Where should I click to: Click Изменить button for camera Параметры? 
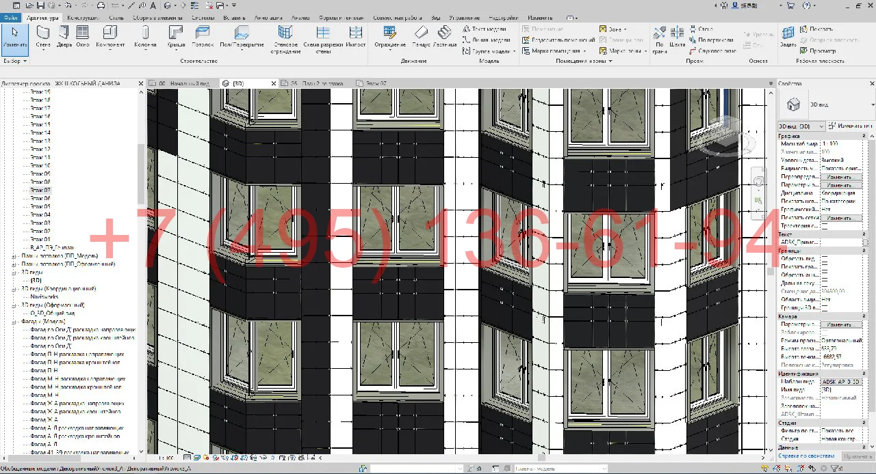pos(841,324)
